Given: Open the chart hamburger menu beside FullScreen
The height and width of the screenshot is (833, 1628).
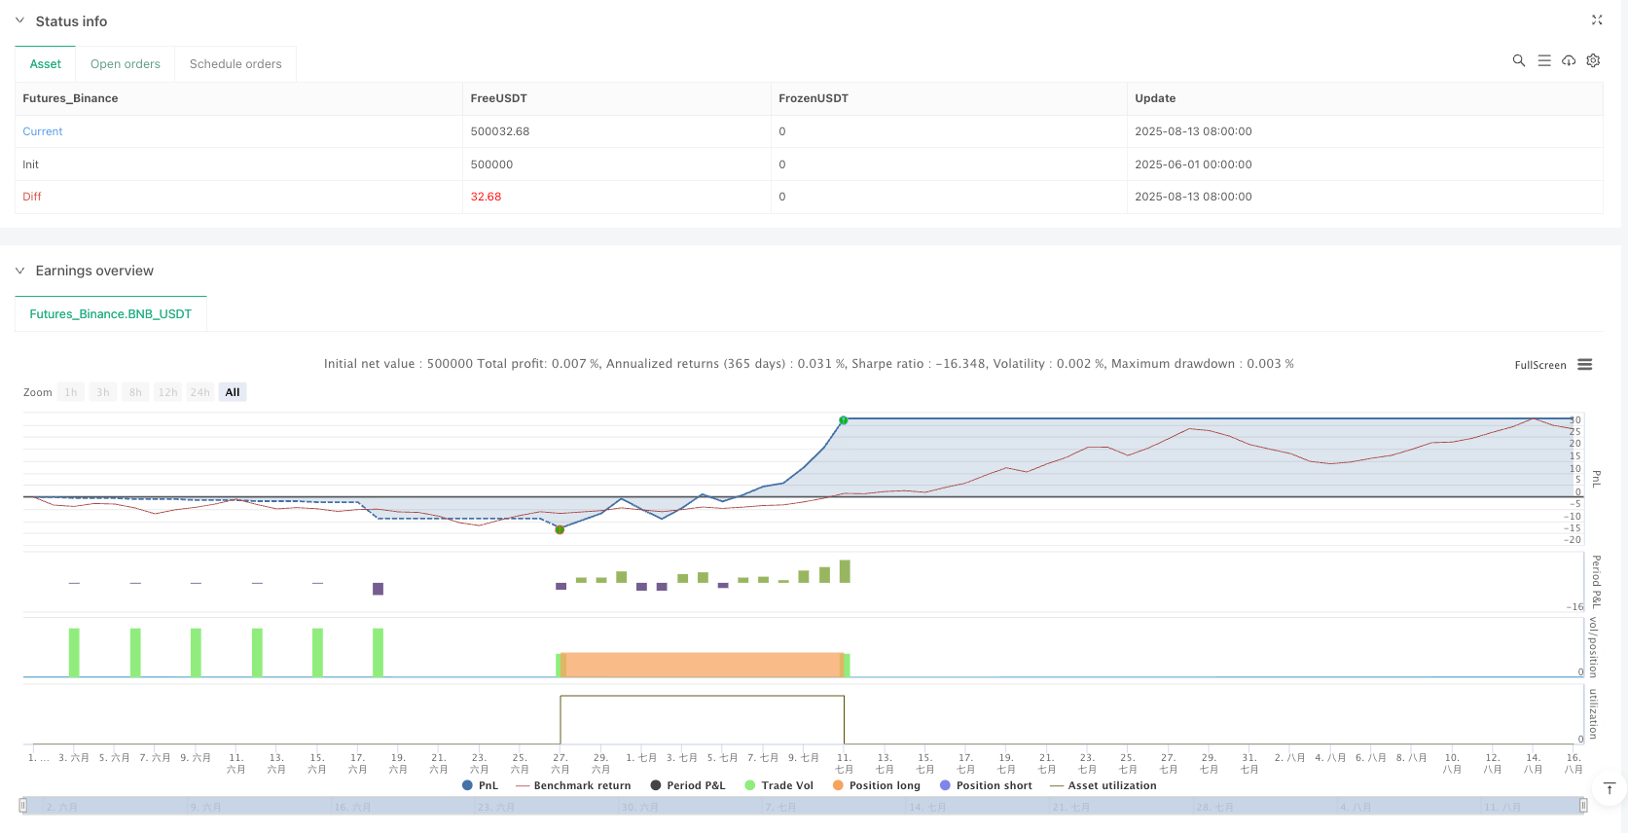Looking at the screenshot, I should [1584, 365].
